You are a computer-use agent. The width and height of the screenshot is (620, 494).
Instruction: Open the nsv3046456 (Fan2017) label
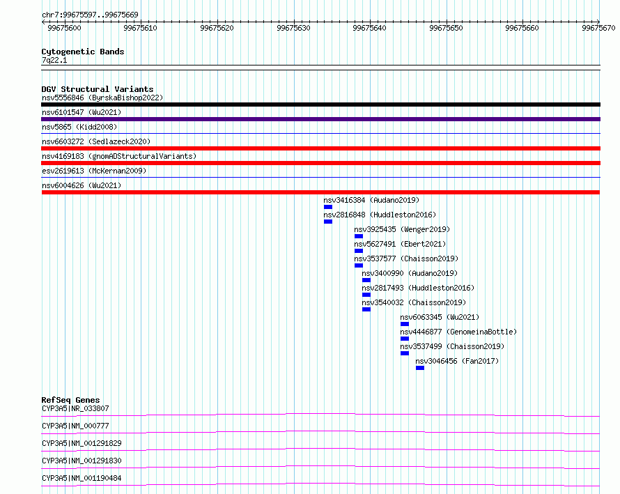point(457,361)
